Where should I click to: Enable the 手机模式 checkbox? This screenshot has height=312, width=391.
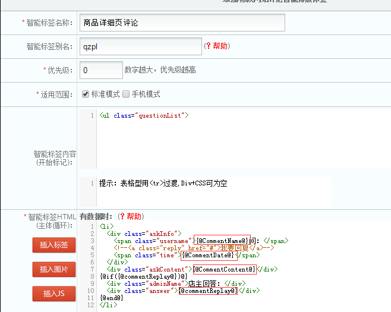point(126,94)
